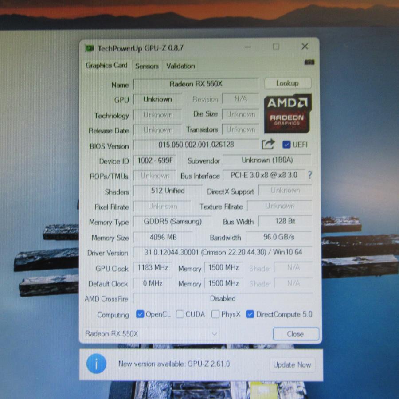Click the blue info icon in update notice

coord(96,364)
